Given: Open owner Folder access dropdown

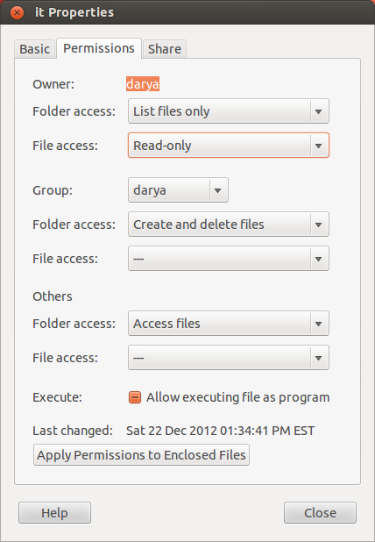Looking at the screenshot, I should pos(229,111).
